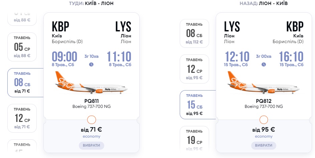
Task: Click the clock icon under 3г 00хв duration
Action: coord(264,64)
